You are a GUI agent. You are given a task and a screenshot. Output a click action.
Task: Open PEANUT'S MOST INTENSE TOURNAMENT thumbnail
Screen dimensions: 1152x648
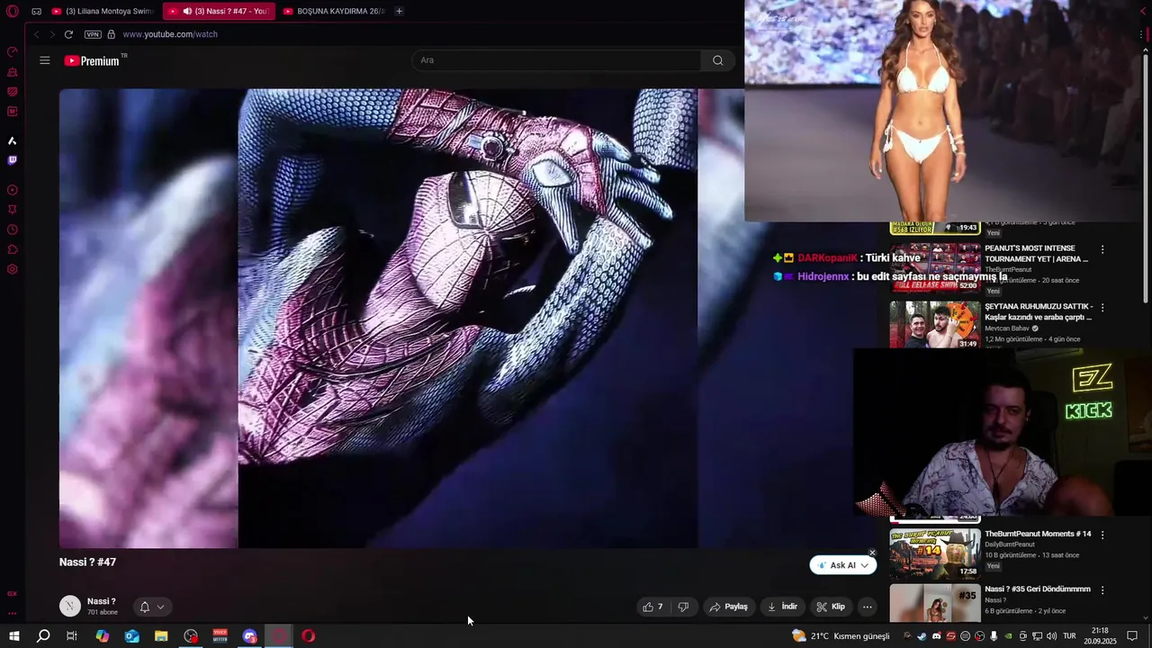[x=935, y=266]
